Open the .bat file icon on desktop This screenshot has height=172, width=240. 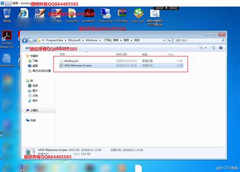155,17
